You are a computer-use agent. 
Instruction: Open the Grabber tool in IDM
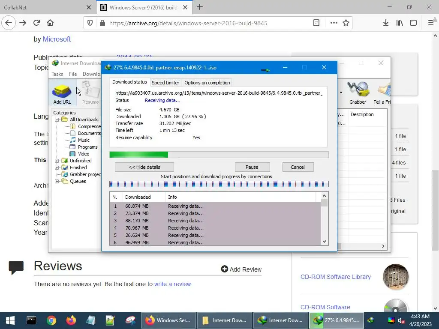coord(358,93)
